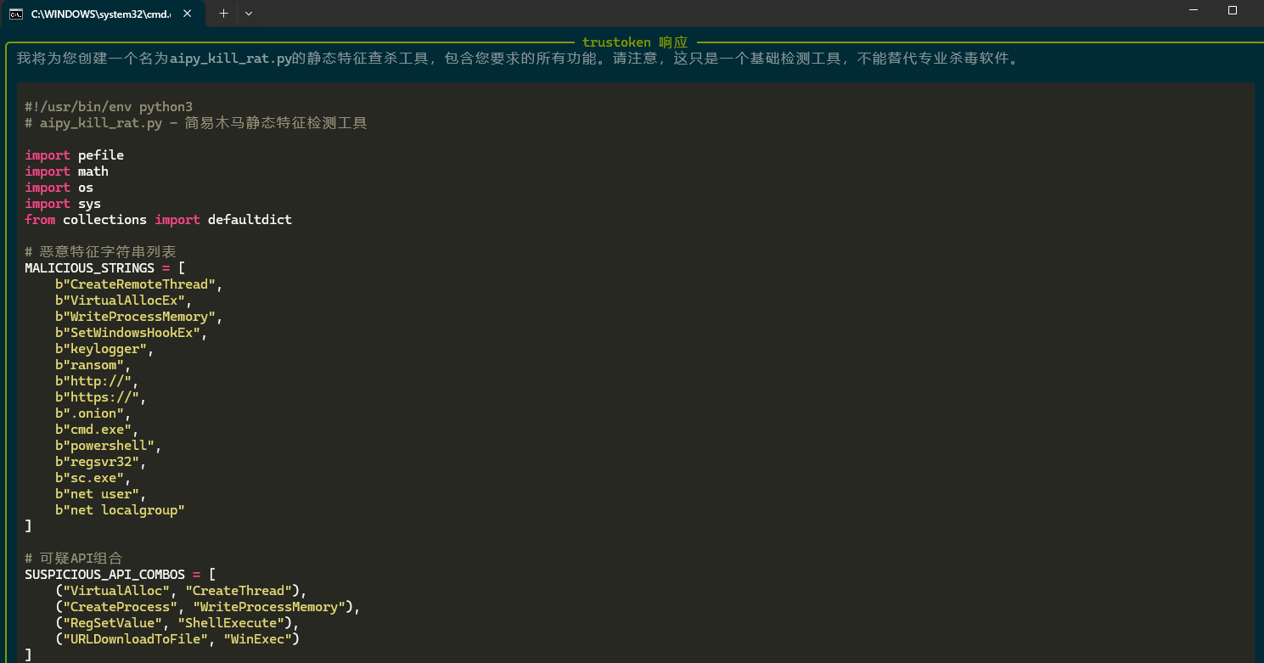Maximize the terminal window
The width and height of the screenshot is (1264, 663).
[1233, 10]
